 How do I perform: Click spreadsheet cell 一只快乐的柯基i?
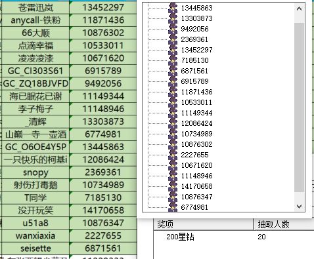tap(35, 160)
